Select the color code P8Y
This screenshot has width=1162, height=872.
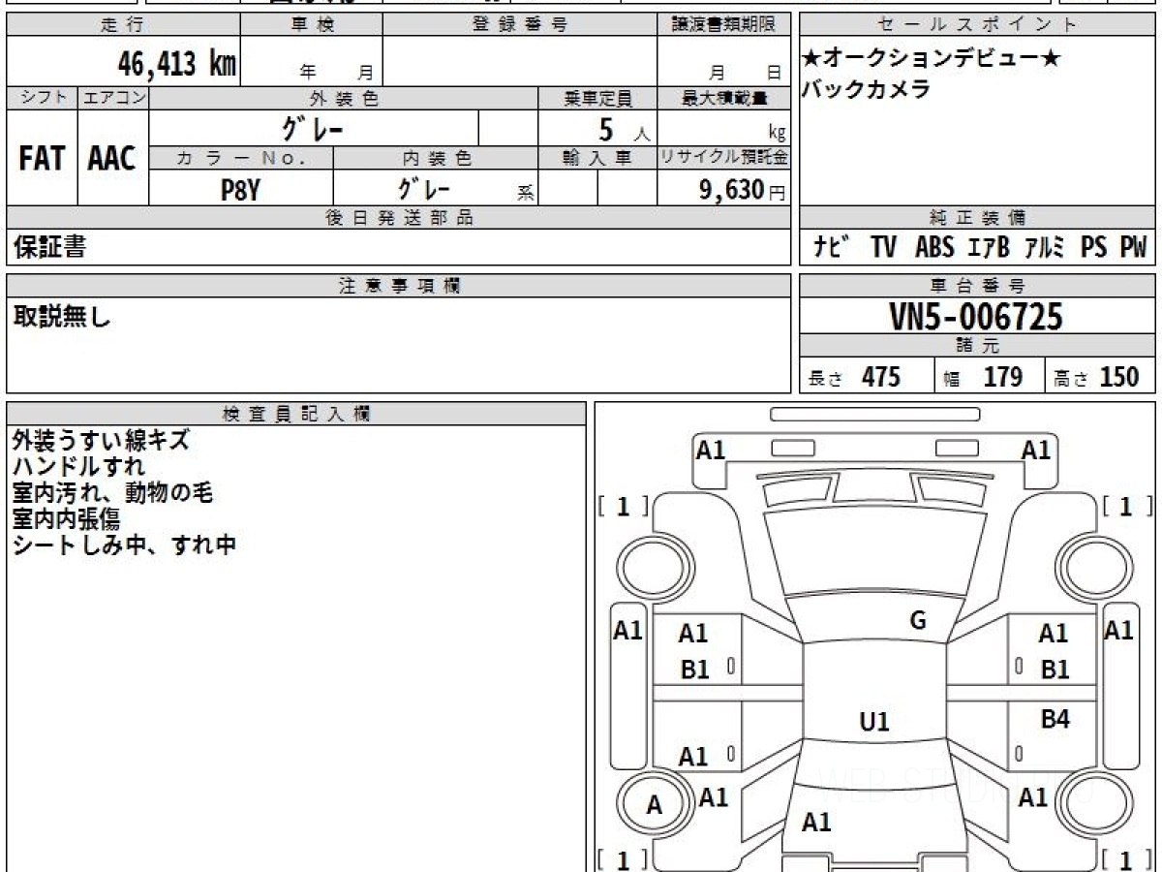coord(240,189)
